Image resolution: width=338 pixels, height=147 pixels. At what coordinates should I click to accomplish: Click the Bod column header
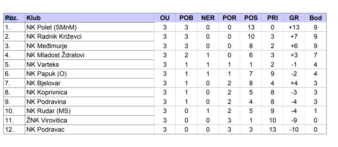click(316, 18)
